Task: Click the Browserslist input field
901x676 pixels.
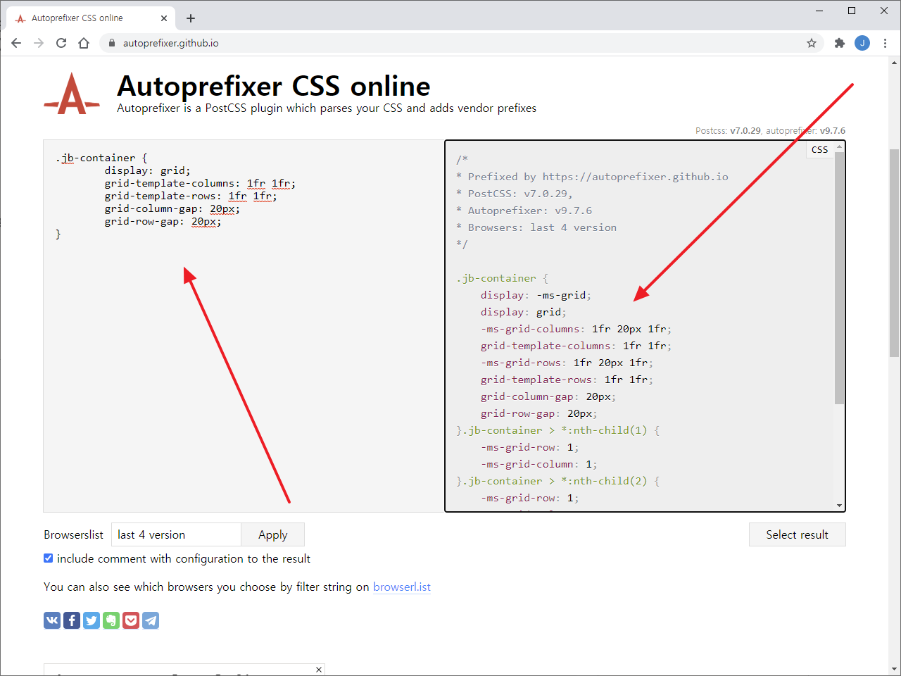Action: [x=176, y=534]
